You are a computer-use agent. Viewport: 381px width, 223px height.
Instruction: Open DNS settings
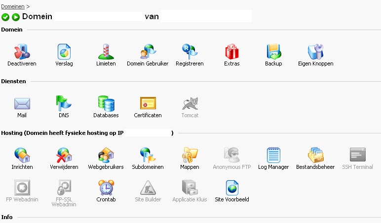tap(64, 103)
